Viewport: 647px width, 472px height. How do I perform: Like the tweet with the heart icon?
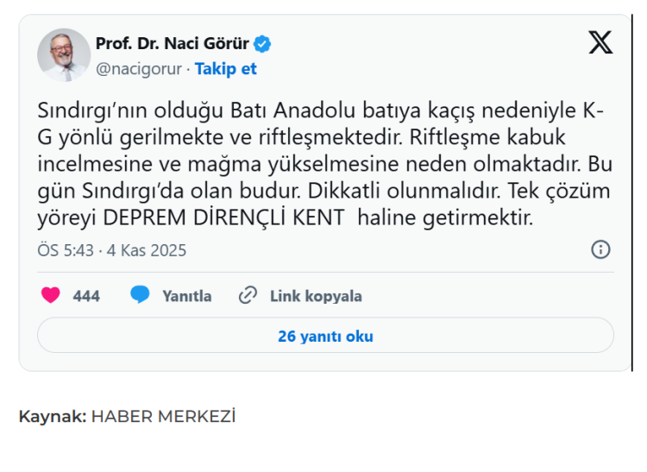pyautogui.click(x=51, y=295)
